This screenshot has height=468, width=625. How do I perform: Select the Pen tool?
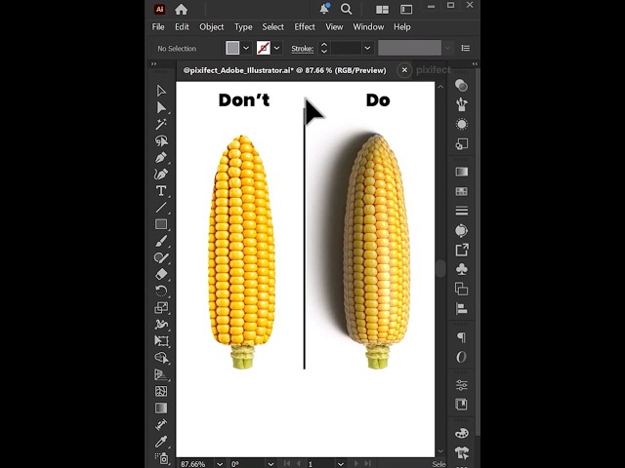[x=161, y=158]
